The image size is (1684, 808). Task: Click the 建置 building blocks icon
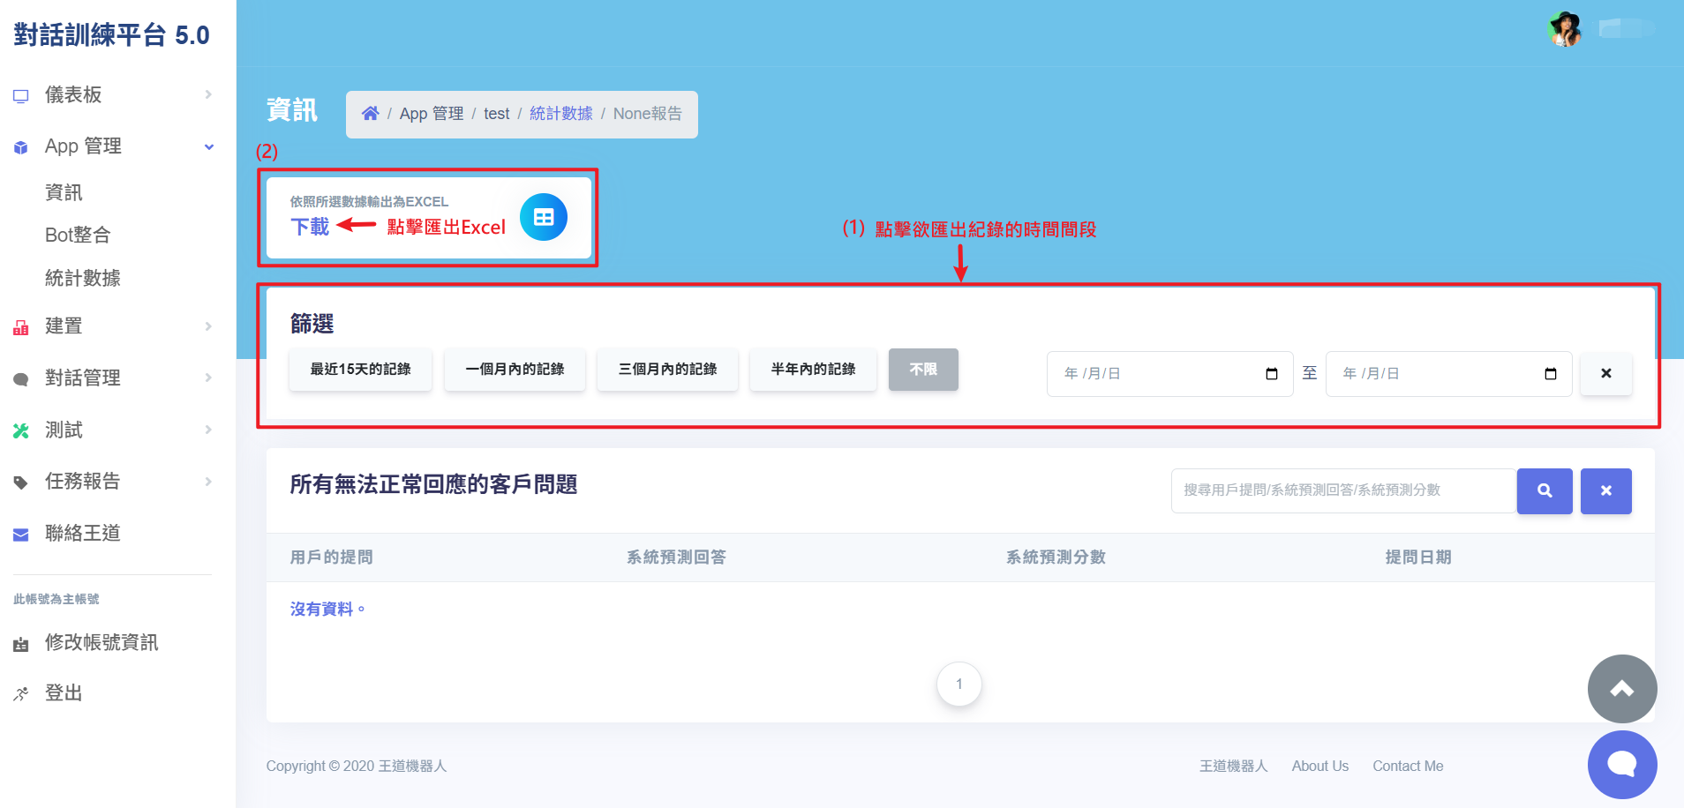click(21, 327)
